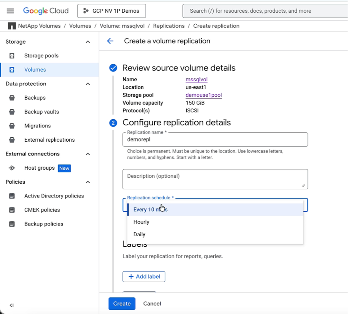Open Storage pools in sidebar
Image resolution: width=348 pixels, height=314 pixels.
[41, 56]
